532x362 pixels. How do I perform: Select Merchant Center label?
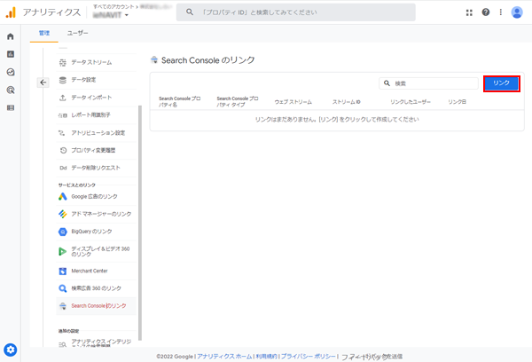pos(90,271)
